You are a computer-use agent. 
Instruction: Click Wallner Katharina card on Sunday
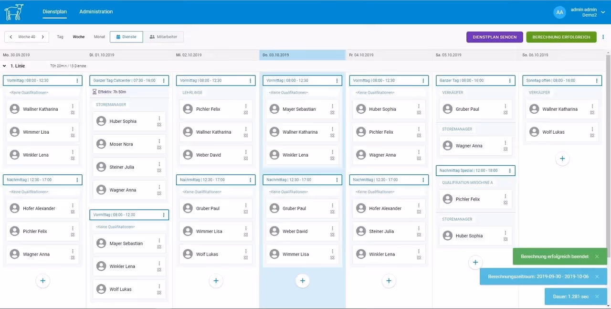click(562, 109)
